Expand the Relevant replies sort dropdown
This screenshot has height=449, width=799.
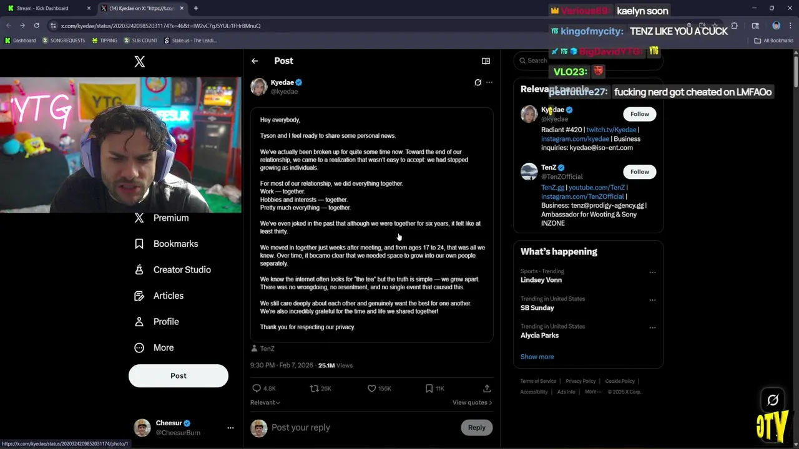pos(265,403)
